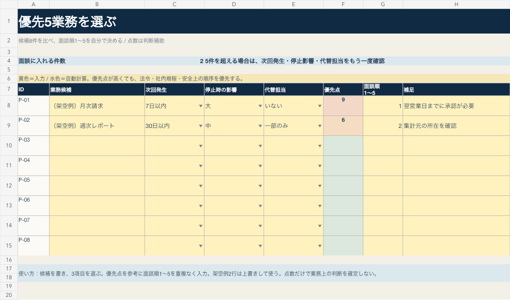This screenshot has height=300, width=510.
Task: Select row 7 header
Action: pos(9,89)
